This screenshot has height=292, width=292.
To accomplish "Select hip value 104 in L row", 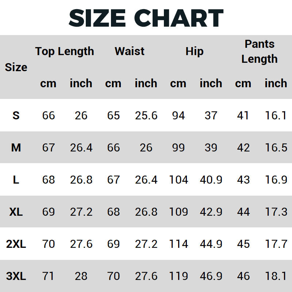I will pos(178,180).
